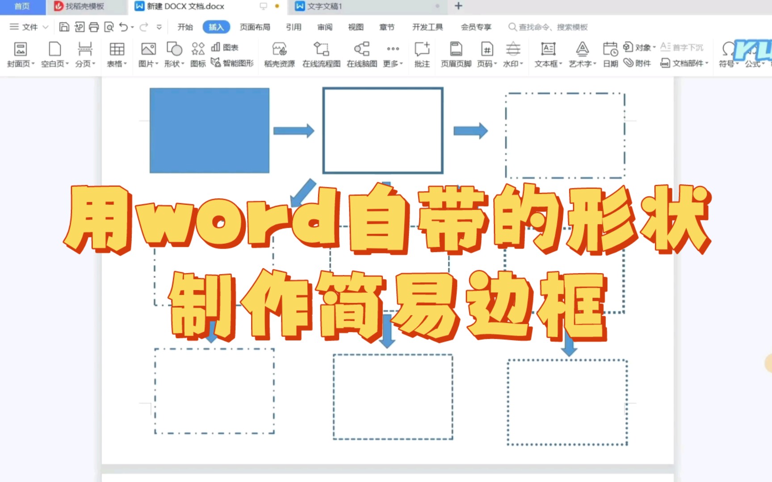Image resolution: width=772 pixels, height=482 pixels.
Task: Select the bottom-middle dashed rectangle
Action: pyautogui.click(x=393, y=397)
